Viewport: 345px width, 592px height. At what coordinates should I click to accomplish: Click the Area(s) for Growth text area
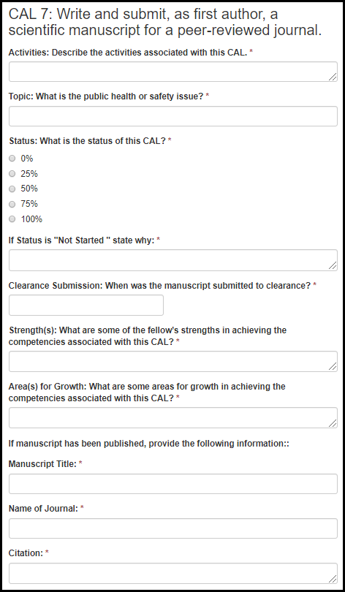point(173,417)
